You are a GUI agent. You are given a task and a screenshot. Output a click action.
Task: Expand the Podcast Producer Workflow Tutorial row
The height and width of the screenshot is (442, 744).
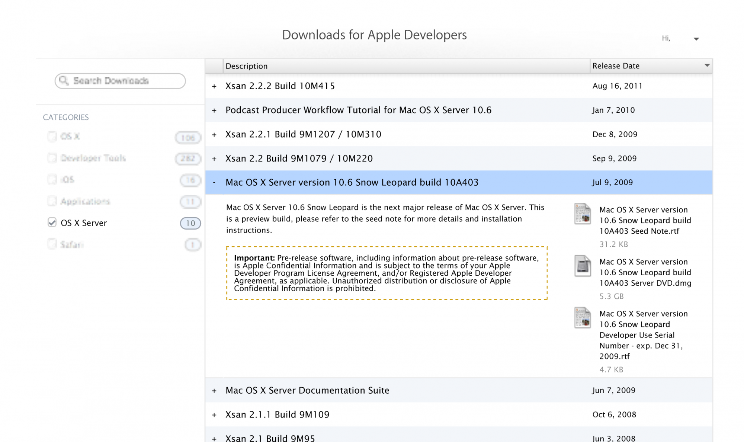[x=214, y=111]
